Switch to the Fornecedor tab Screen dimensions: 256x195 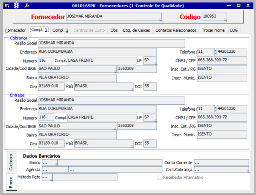(x=16, y=30)
